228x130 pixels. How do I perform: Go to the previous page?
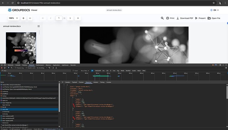pos(51,18)
